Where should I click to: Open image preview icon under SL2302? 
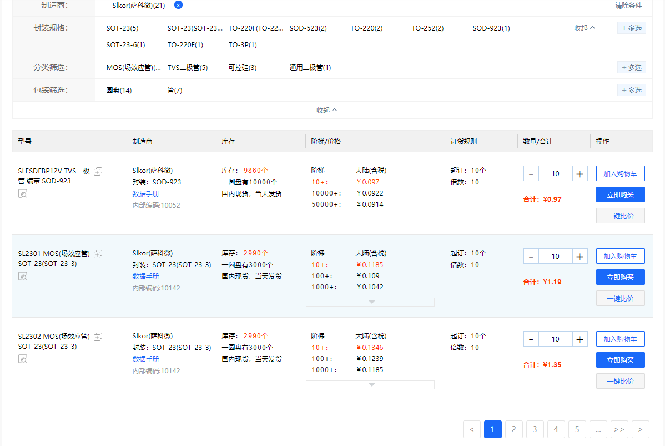tap(23, 359)
